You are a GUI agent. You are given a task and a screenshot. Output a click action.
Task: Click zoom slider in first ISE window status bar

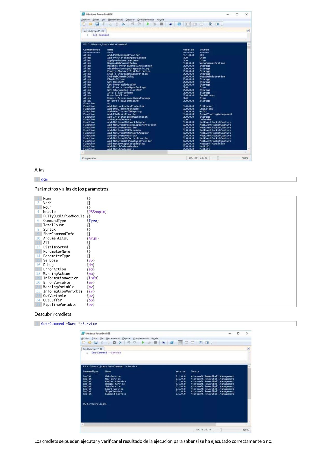point(218,158)
